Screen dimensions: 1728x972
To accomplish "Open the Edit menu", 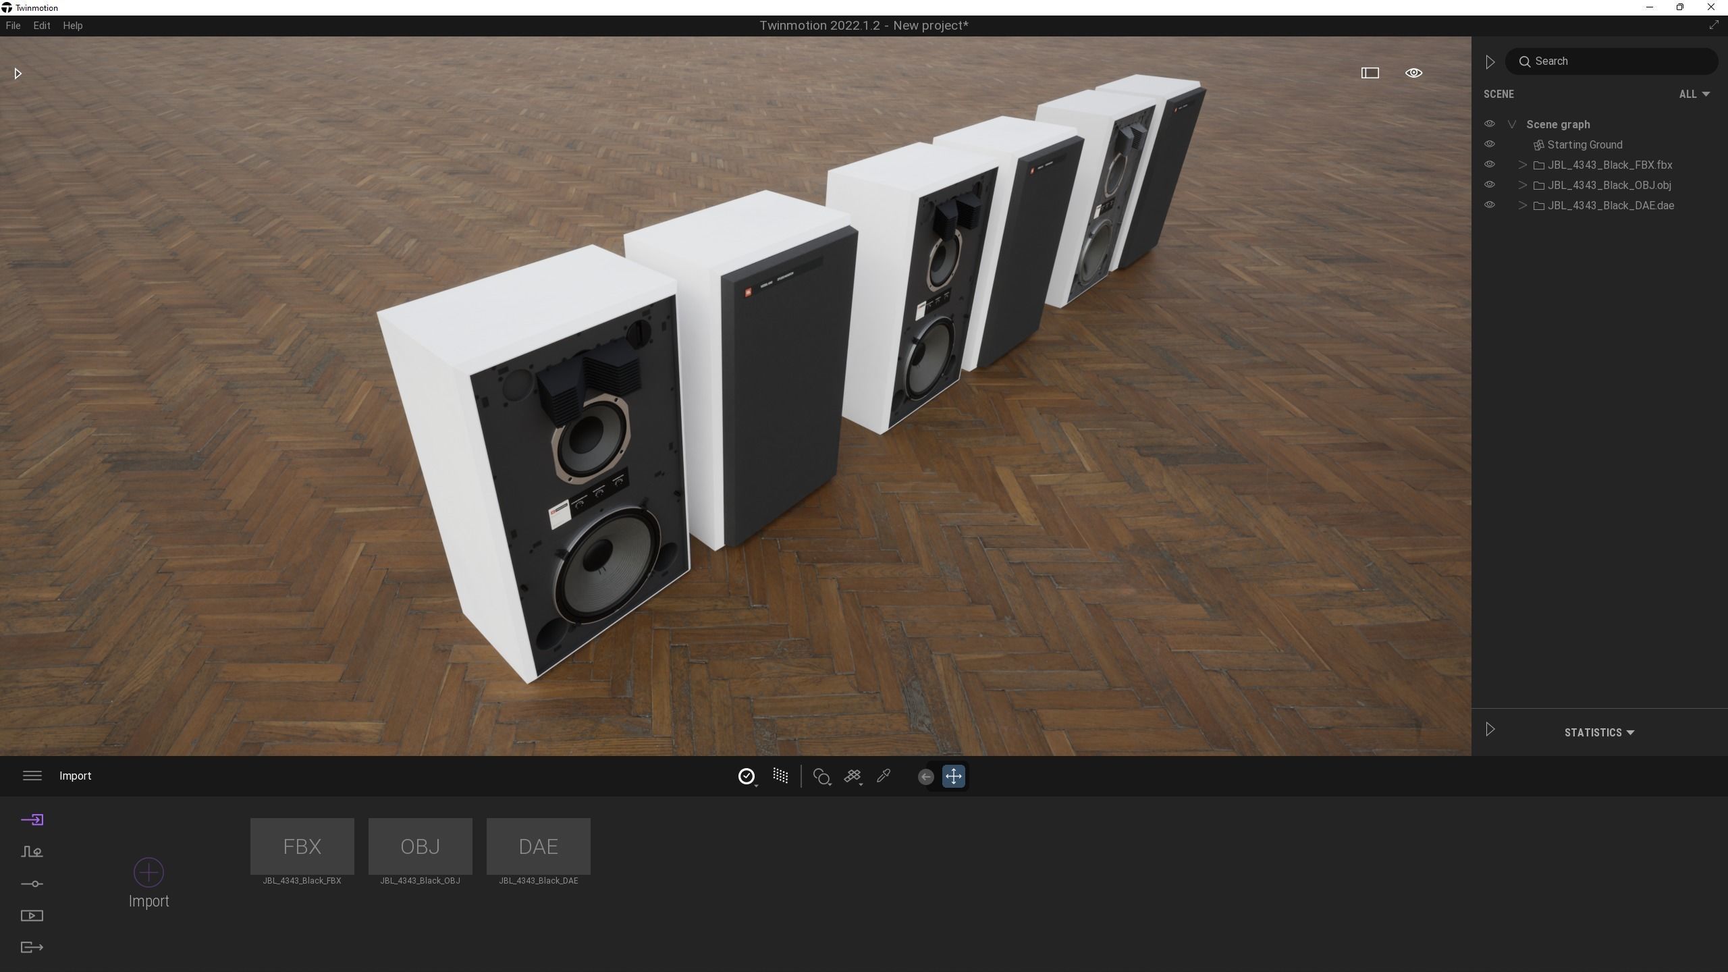I will (42, 26).
